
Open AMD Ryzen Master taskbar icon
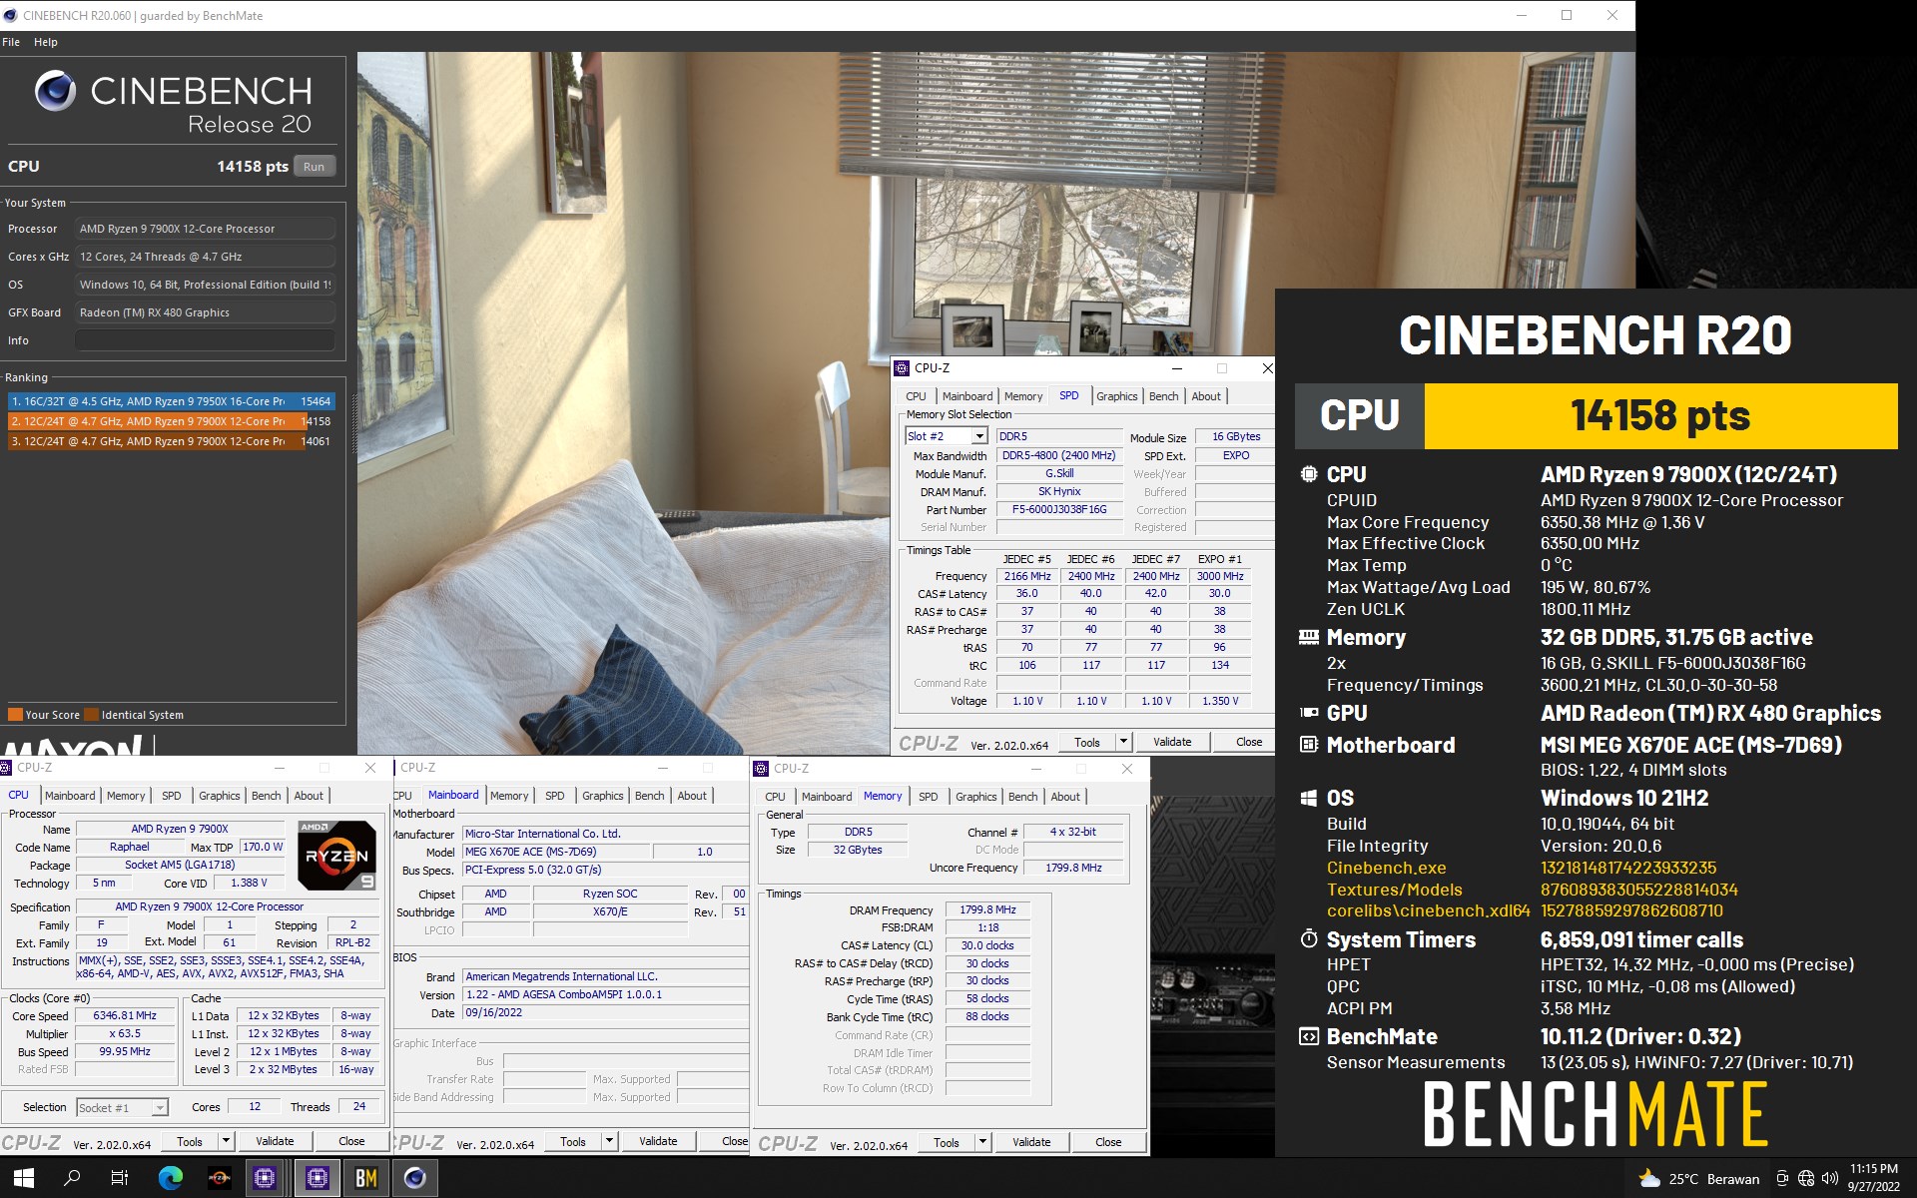pyautogui.click(x=219, y=1178)
